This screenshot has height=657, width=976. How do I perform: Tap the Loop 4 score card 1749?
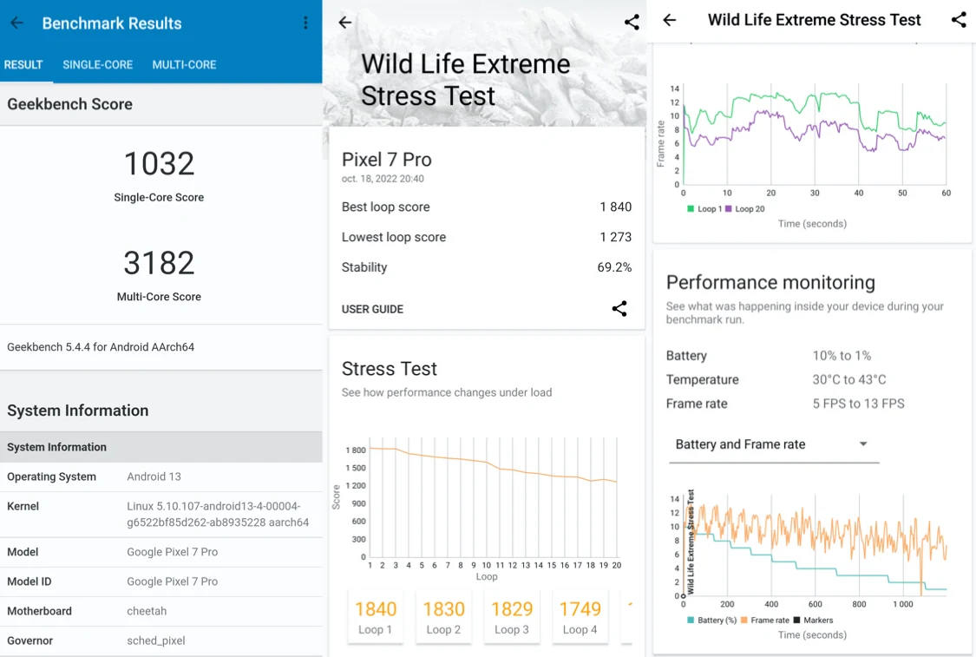pyautogui.click(x=580, y=616)
